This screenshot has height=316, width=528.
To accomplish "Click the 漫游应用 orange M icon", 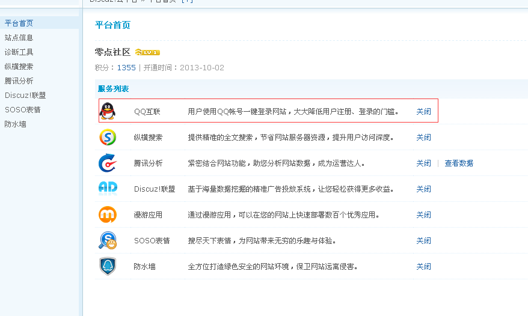I will [108, 214].
